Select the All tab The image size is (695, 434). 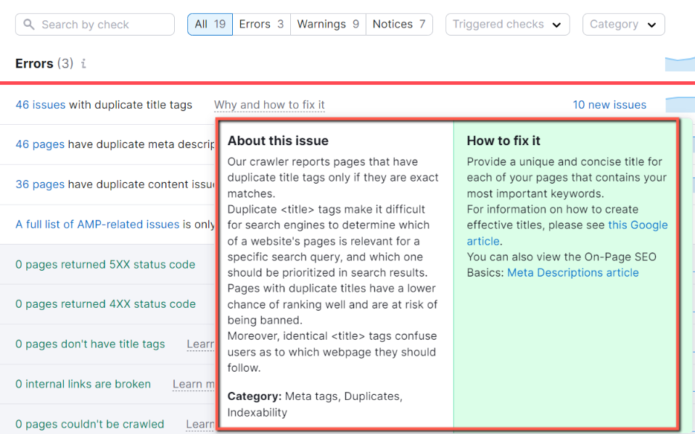point(210,23)
